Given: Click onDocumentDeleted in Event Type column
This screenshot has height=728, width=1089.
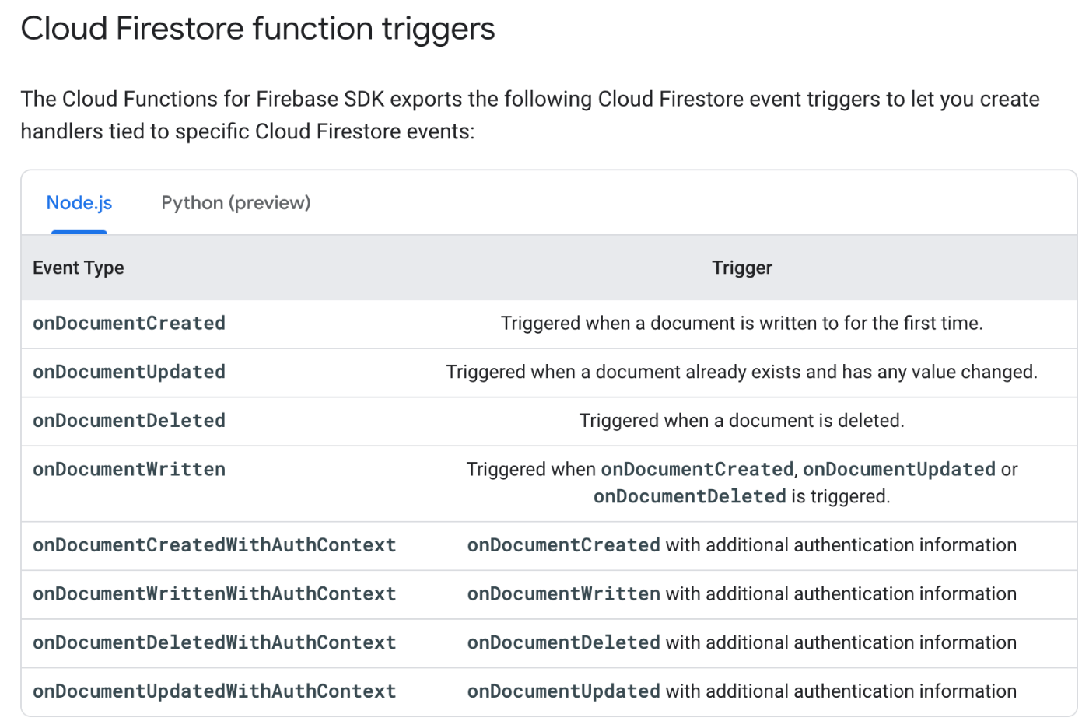Looking at the screenshot, I should pyautogui.click(x=129, y=421).
